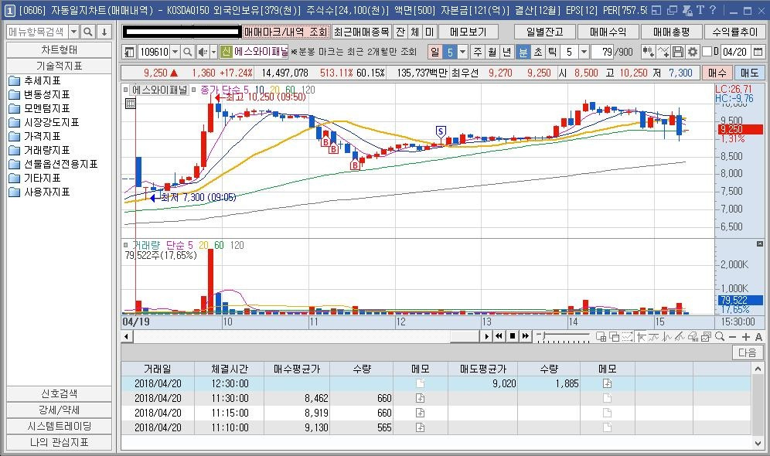The width and height of the screenshot is (770, 456).
Task: Open the 시스템트레이딩 panel tab
Action: tap(59, 426)
